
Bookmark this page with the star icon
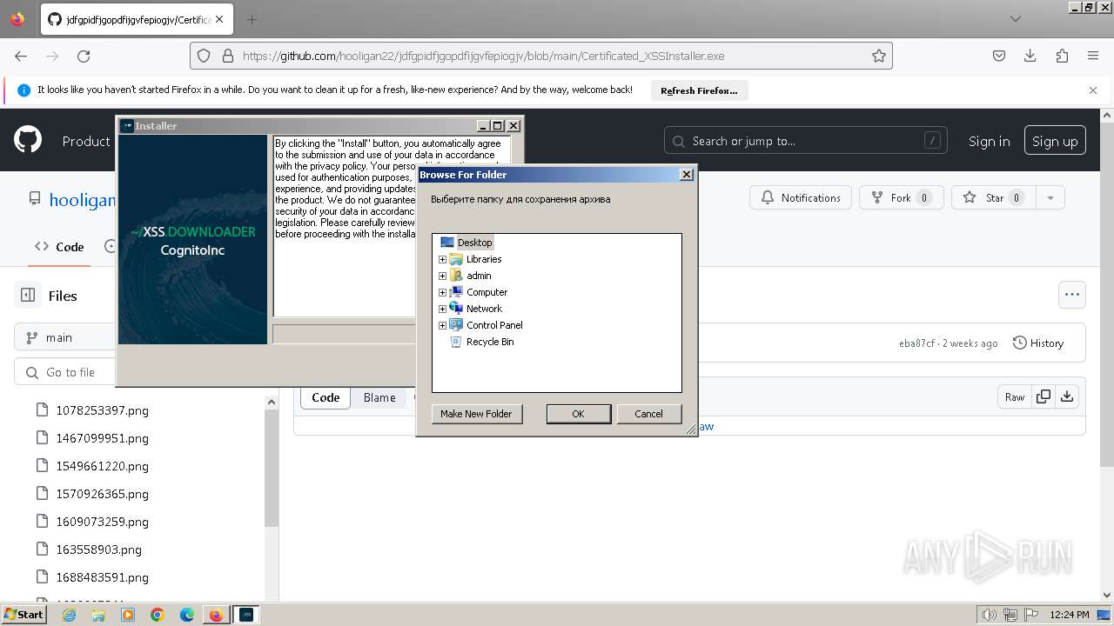point(879,56)
